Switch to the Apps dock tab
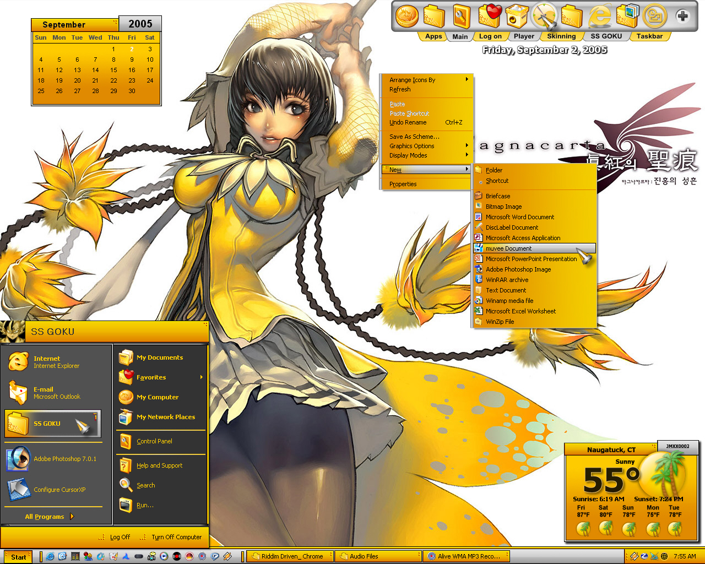The height and width of the screenshot is (564, 705). click(x=433, y=36)
